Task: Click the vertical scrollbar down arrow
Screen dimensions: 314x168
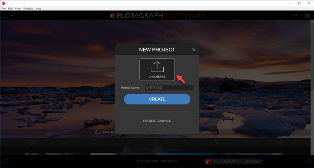Action: click(x=312, y=153)
